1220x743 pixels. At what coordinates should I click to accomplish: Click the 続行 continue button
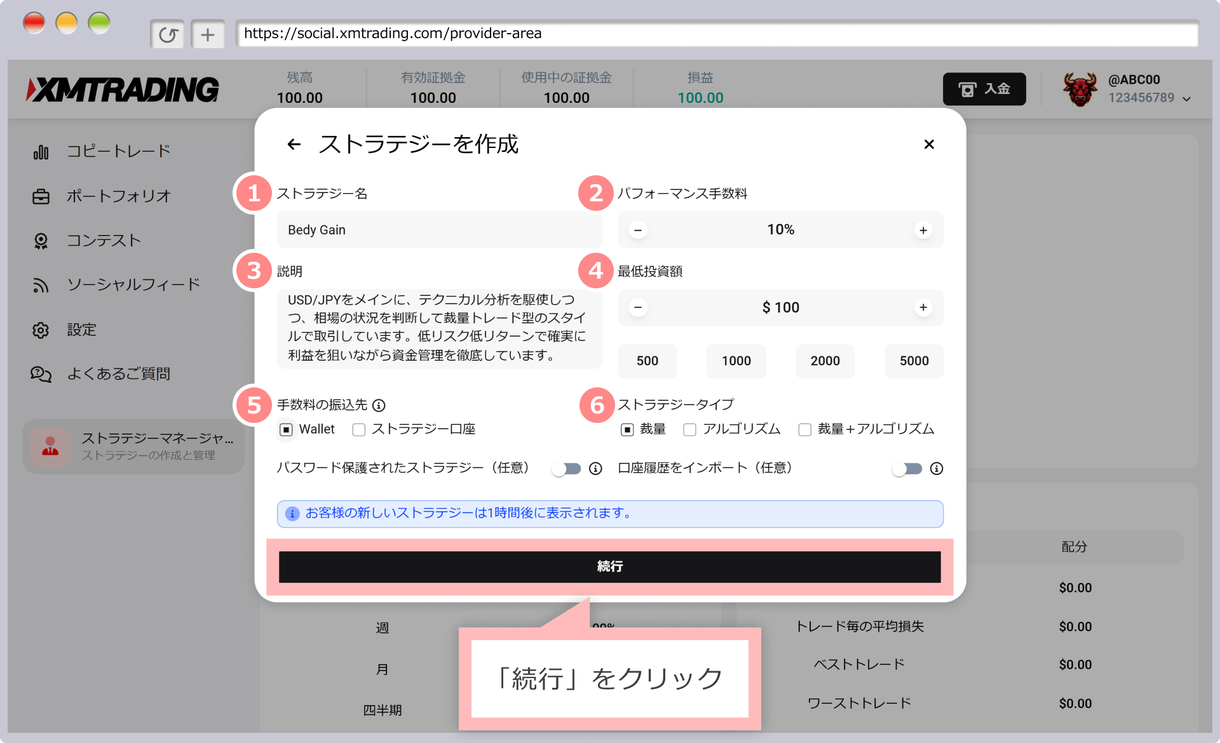pyautogui.click(x=609, y=566)
